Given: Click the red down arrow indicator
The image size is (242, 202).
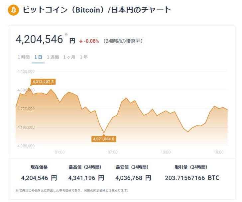Looking at the screenshot, I should [81, 41].
